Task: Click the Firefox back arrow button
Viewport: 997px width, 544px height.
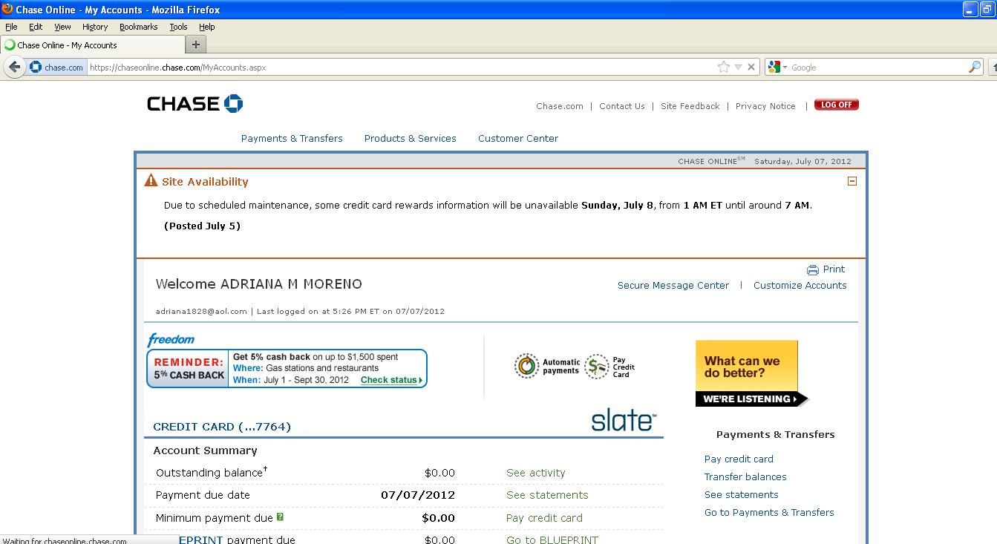Action: click(14, 67)
